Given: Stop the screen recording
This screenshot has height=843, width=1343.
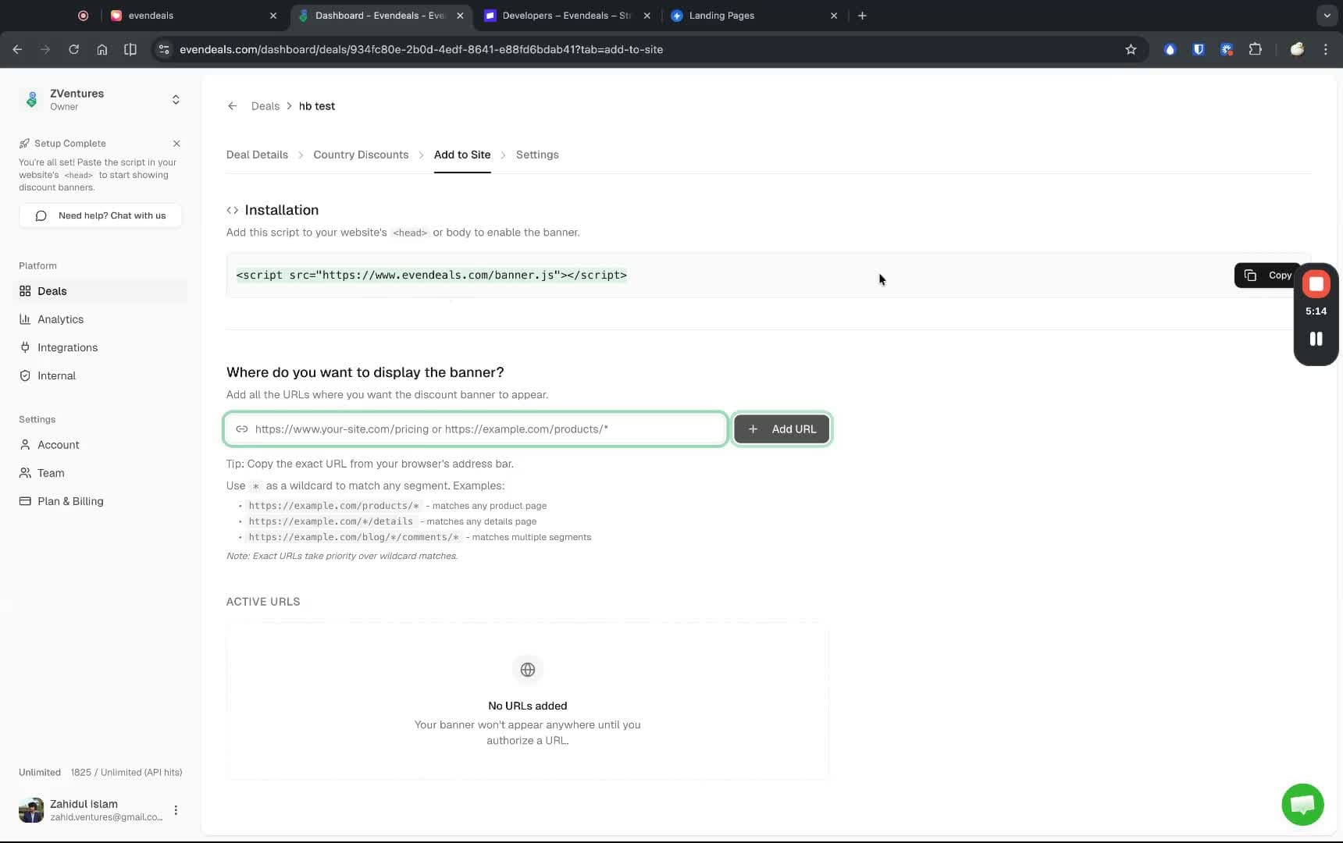Looking at the screenshot, I should click(1316, 283).
